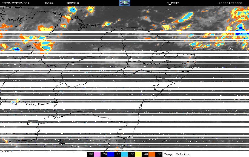Click the yellow -50 legend swatch

[138, 154]
